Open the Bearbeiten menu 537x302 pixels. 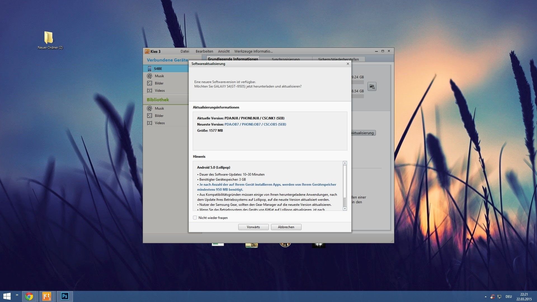(204, 51)
